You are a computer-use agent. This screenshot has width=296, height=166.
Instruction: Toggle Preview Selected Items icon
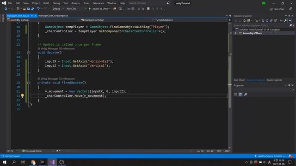pyautogui.click(x=290, y=20)
